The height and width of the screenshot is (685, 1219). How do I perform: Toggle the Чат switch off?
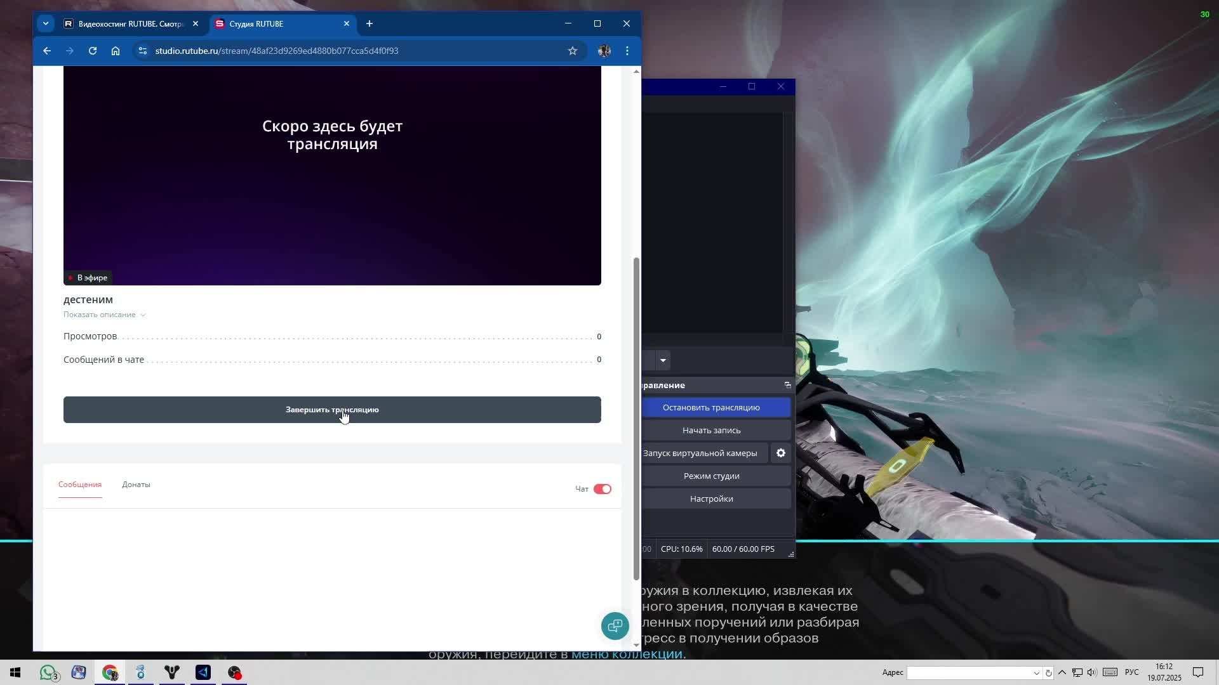tap(602, 489)
